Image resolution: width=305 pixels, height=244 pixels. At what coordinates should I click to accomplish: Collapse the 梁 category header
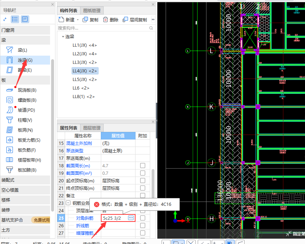25,40
